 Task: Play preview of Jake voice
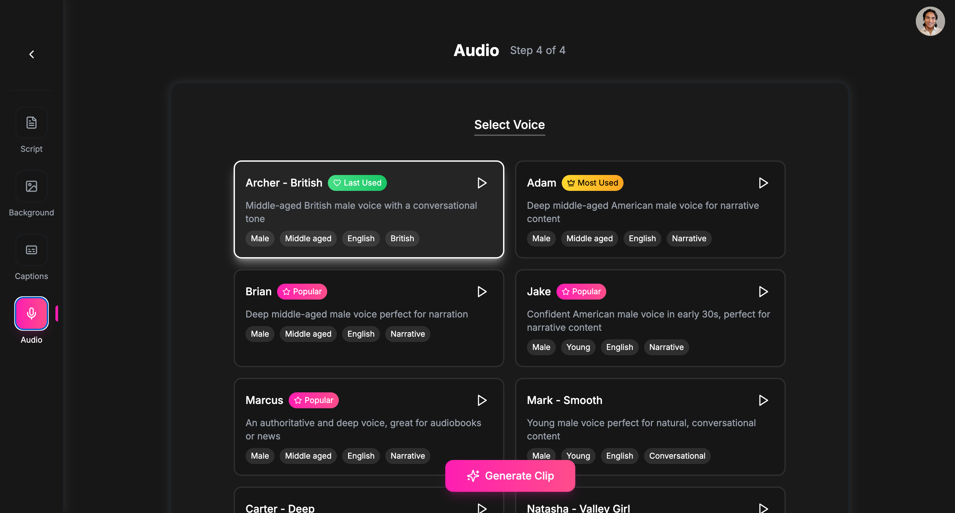tap(763, 292)
